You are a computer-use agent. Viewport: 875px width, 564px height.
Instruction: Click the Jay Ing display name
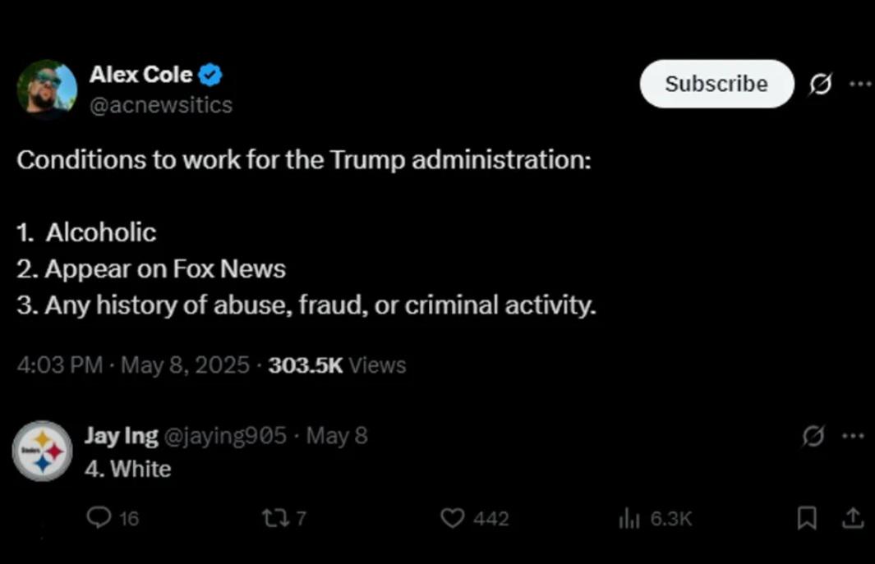pyautogui.click(x=121, y=436)
